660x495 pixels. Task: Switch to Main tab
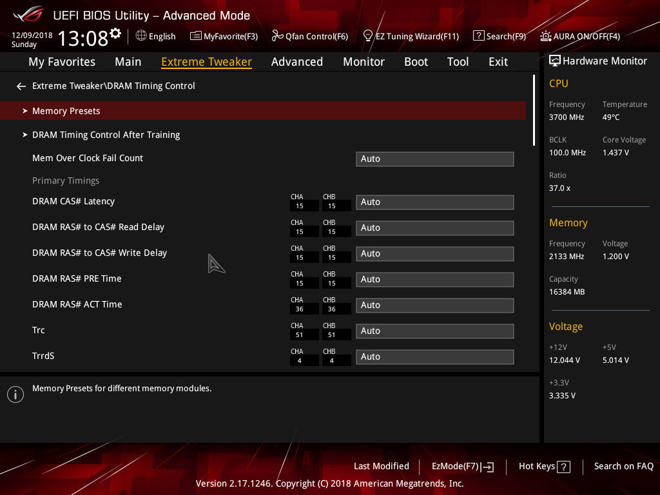point(128,62)
